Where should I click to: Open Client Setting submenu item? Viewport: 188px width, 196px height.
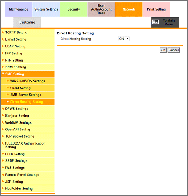coord(28,88)
